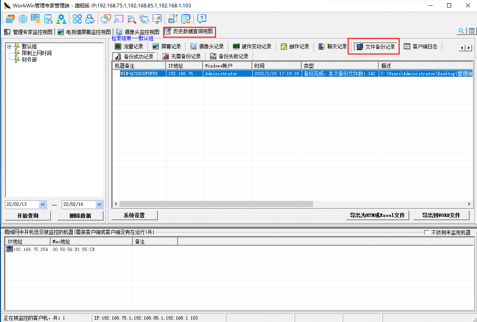Click the list with bell toolbar icon
Screen dimensions: 477x322
186,19
